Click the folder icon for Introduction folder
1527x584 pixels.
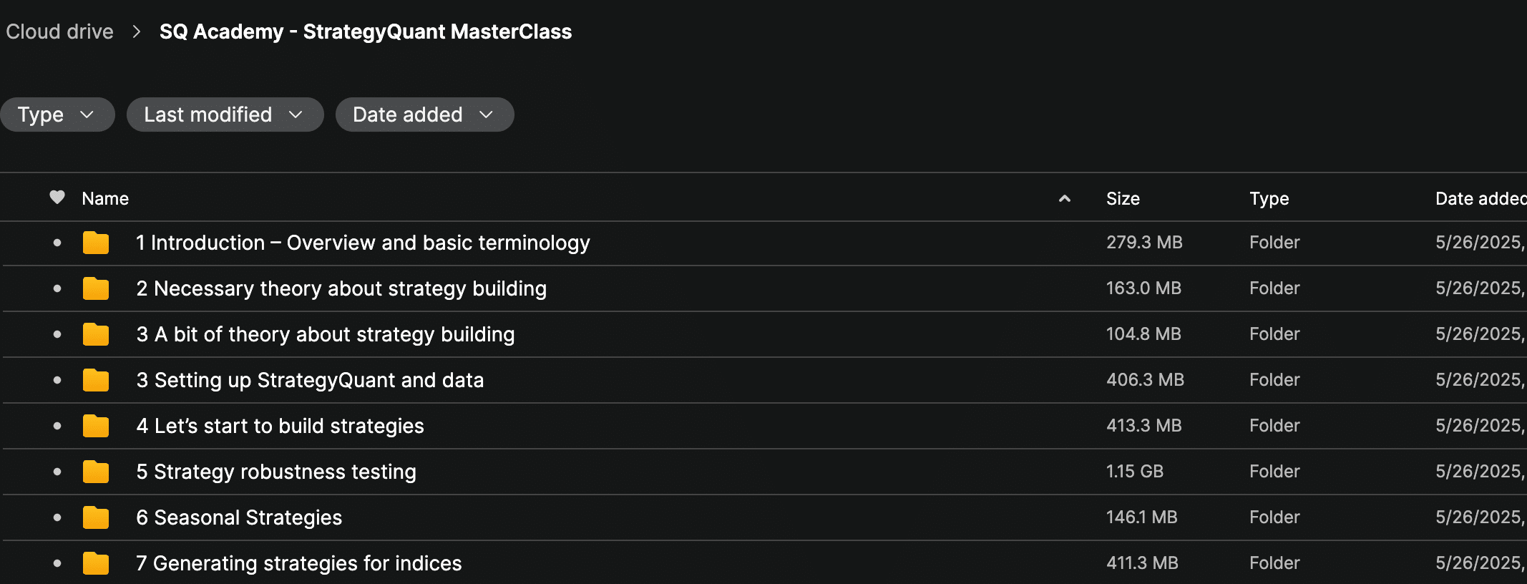tap(95, 243)
